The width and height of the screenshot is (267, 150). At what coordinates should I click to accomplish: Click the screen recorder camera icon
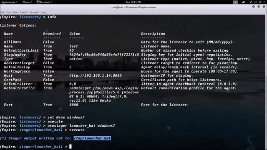(x=243, y=2)
